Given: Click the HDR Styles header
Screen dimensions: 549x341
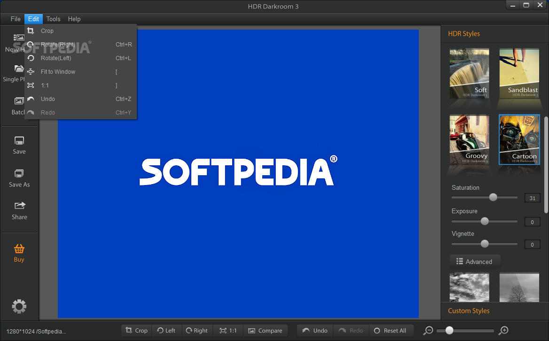Looking at the screenshot, I should [464, 33].
